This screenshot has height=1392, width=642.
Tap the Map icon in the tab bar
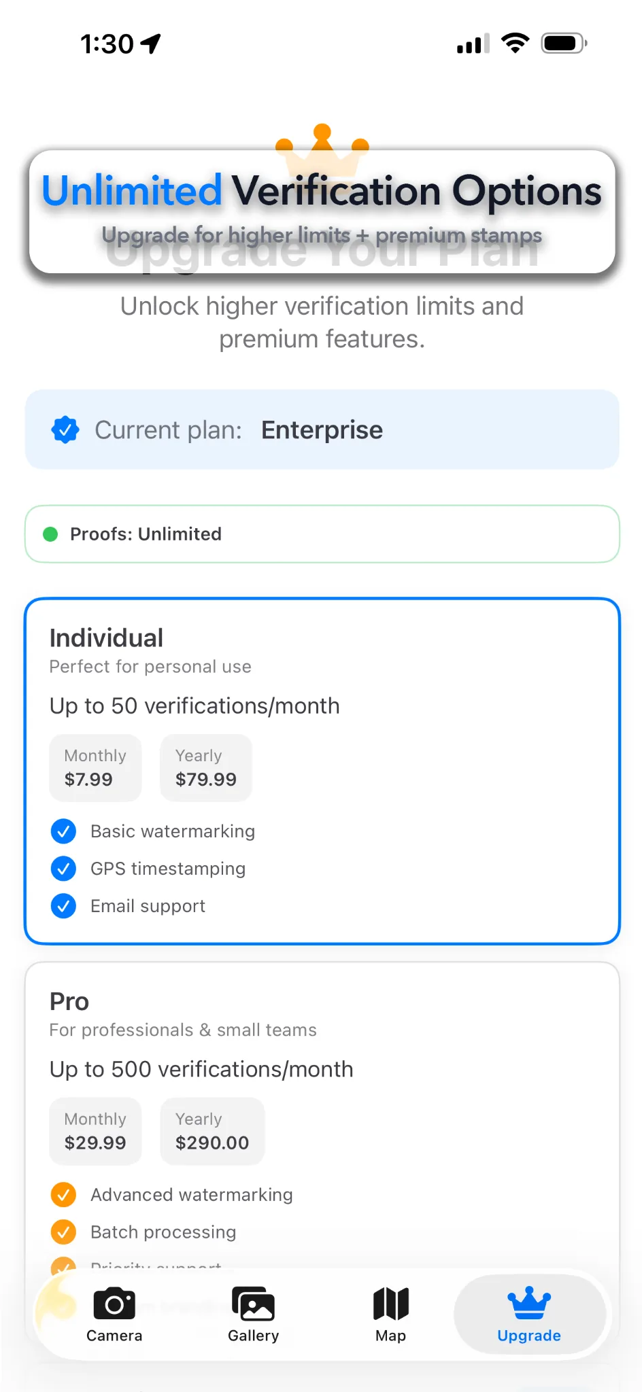tap(390, 1304)
